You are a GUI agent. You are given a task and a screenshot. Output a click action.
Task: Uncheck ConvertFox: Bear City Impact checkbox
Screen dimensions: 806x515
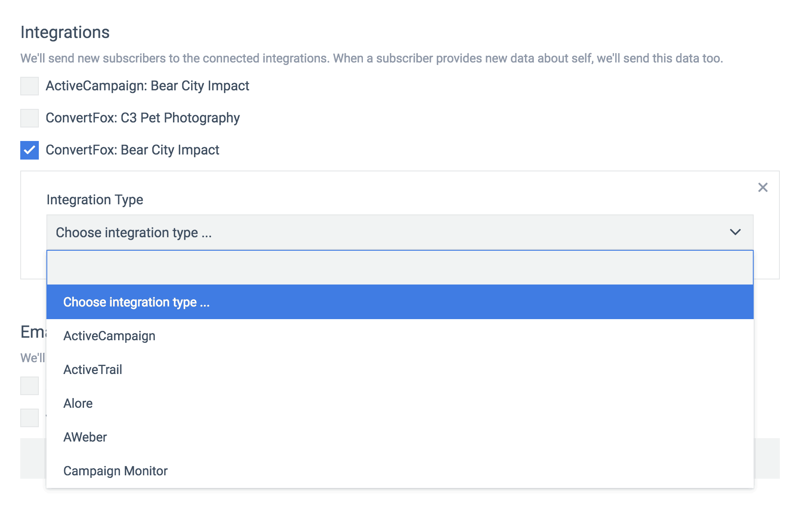coord(30,150)
